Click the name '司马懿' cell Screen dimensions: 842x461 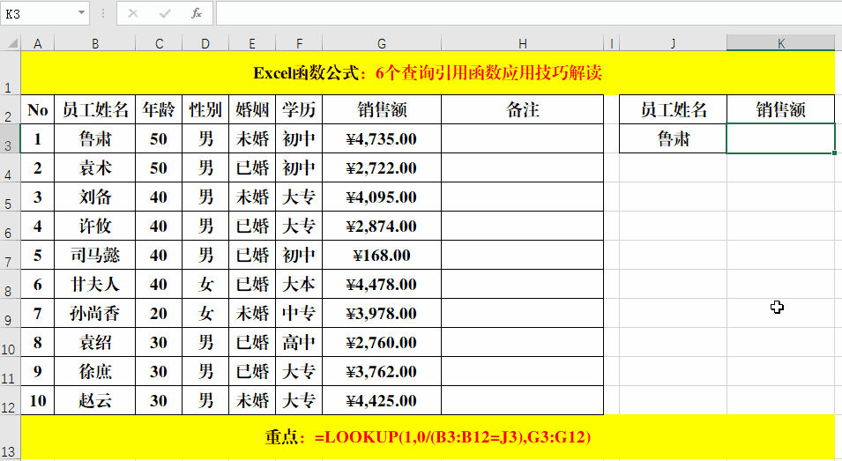click(x=95, y=255)
